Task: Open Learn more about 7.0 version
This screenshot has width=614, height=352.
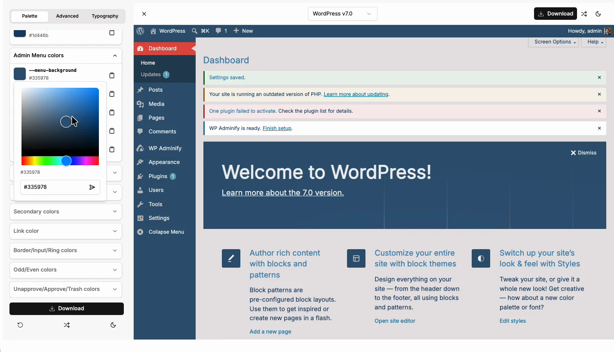Action: 283,193
